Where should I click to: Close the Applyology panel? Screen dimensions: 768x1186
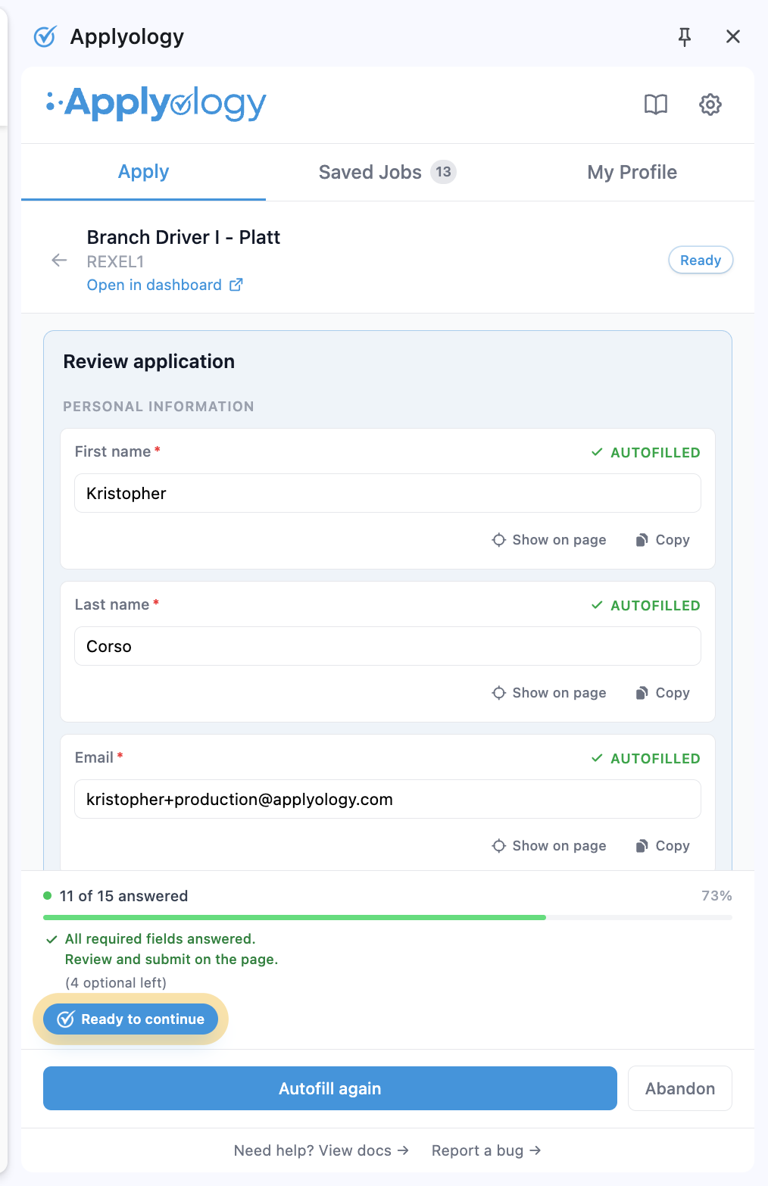point(733,36)
